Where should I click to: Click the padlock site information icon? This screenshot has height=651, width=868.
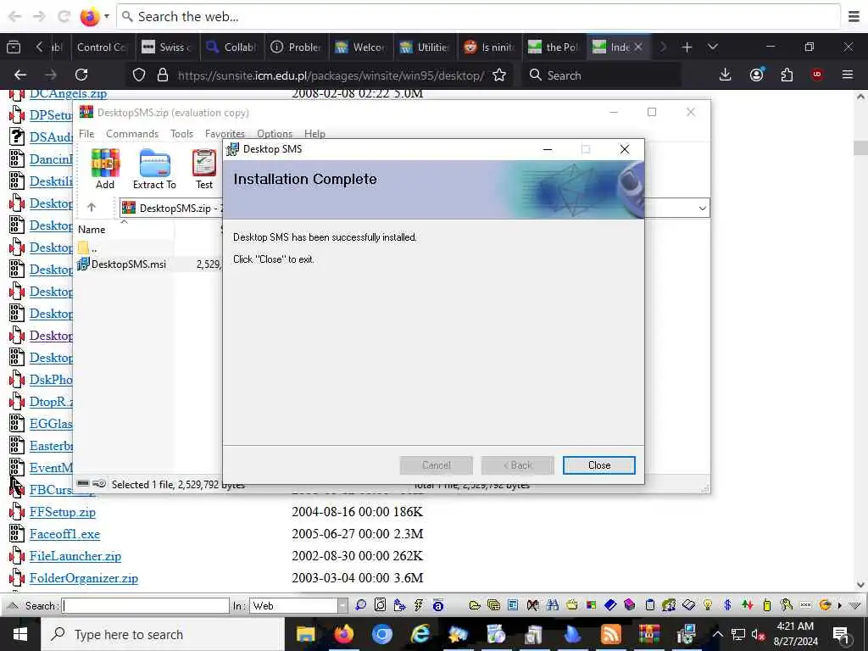(163, 75)
